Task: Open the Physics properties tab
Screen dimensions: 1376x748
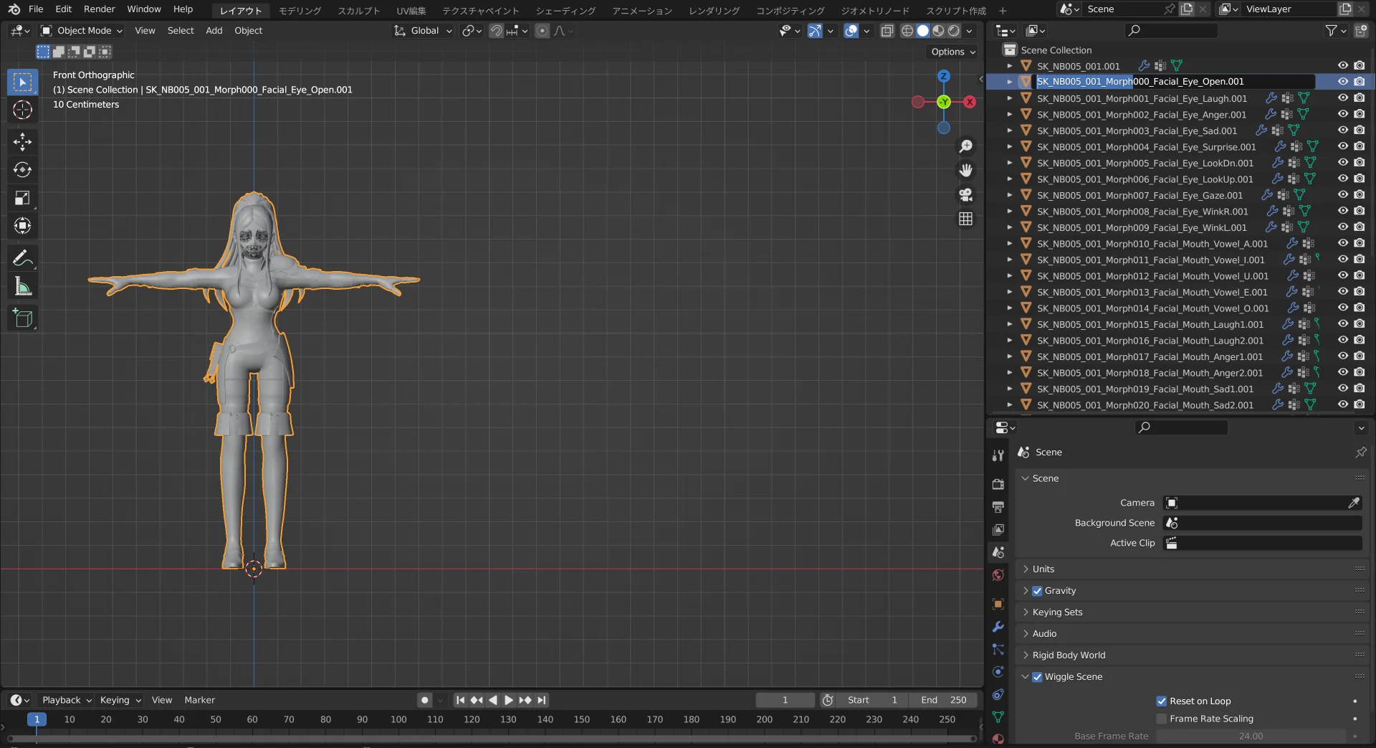Action: tap(998, 672)
